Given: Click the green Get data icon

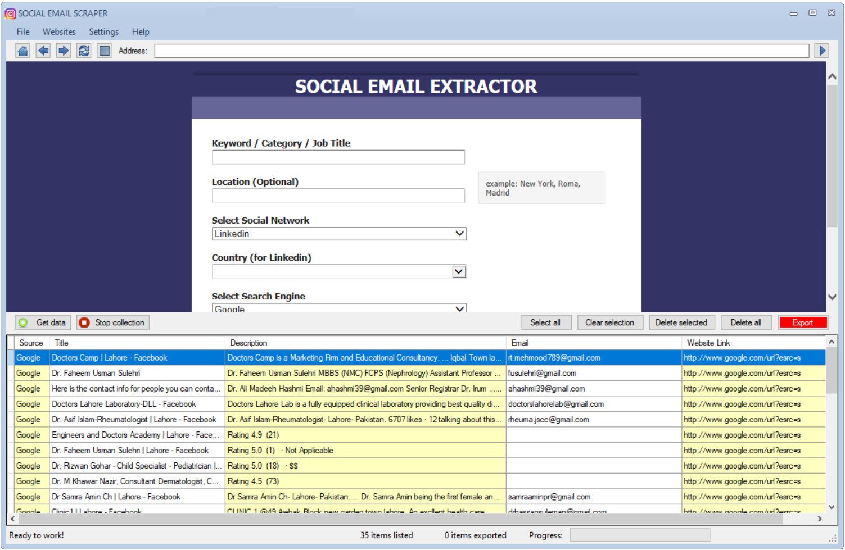Looking at the screenshot, I should click(23, 322).
